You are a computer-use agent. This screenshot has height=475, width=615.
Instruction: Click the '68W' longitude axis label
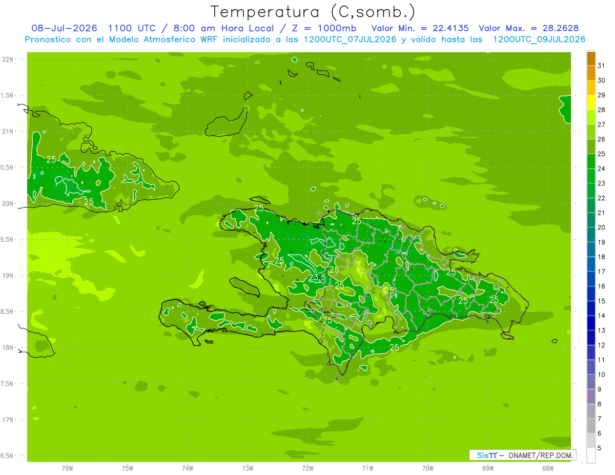point(548,468)
